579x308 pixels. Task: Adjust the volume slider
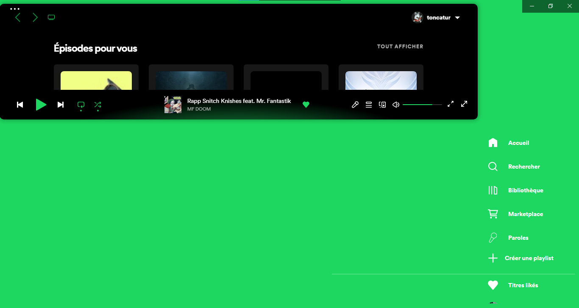tap(422, 104)
